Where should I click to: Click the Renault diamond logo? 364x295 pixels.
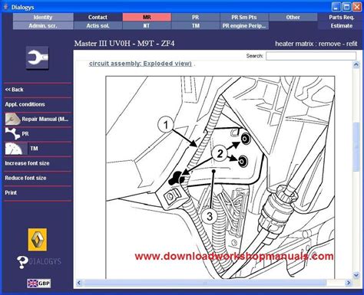[x=38, y=240]
